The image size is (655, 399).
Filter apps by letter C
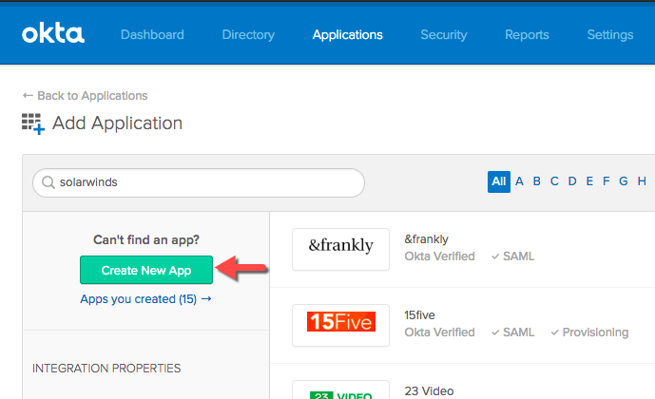pos(554,181)
